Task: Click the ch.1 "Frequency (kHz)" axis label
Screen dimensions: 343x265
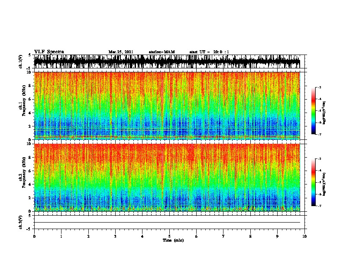Action: [24, 101]
